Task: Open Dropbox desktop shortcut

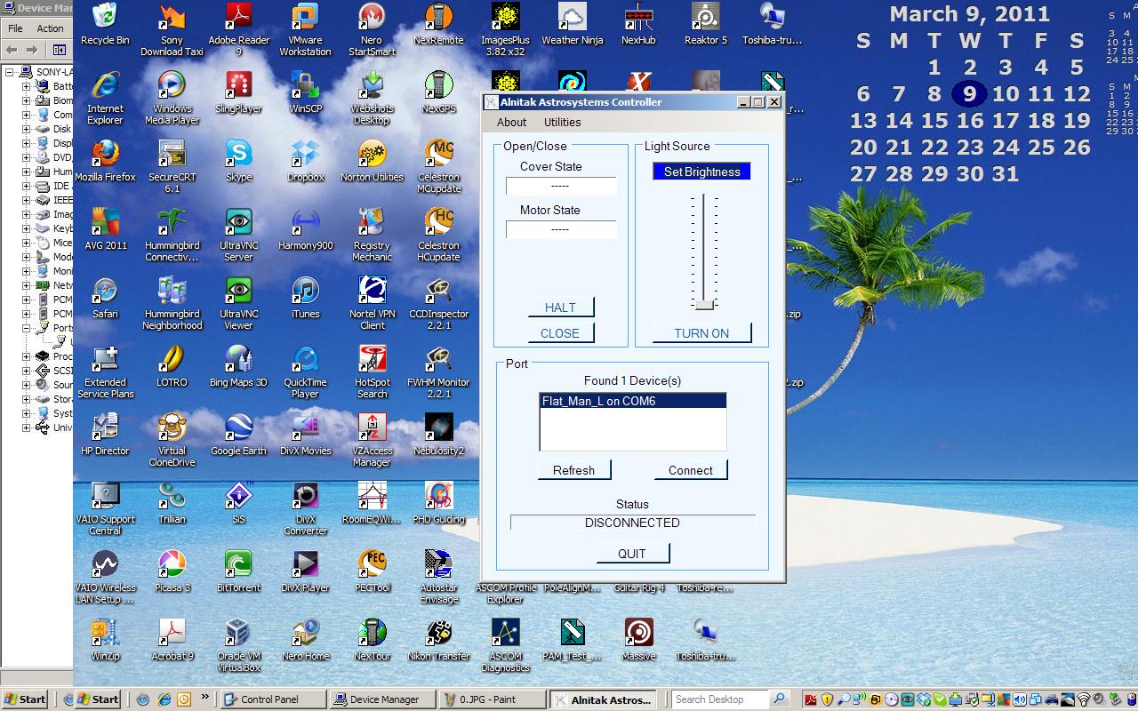Action: [x=305, y=161]
